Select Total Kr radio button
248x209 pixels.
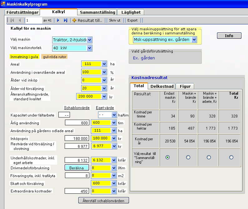click(x=231, y=157)
